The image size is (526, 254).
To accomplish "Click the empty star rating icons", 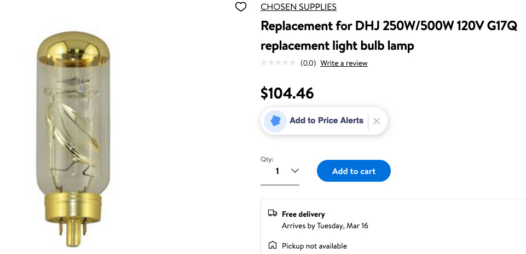I will point(279,63).
